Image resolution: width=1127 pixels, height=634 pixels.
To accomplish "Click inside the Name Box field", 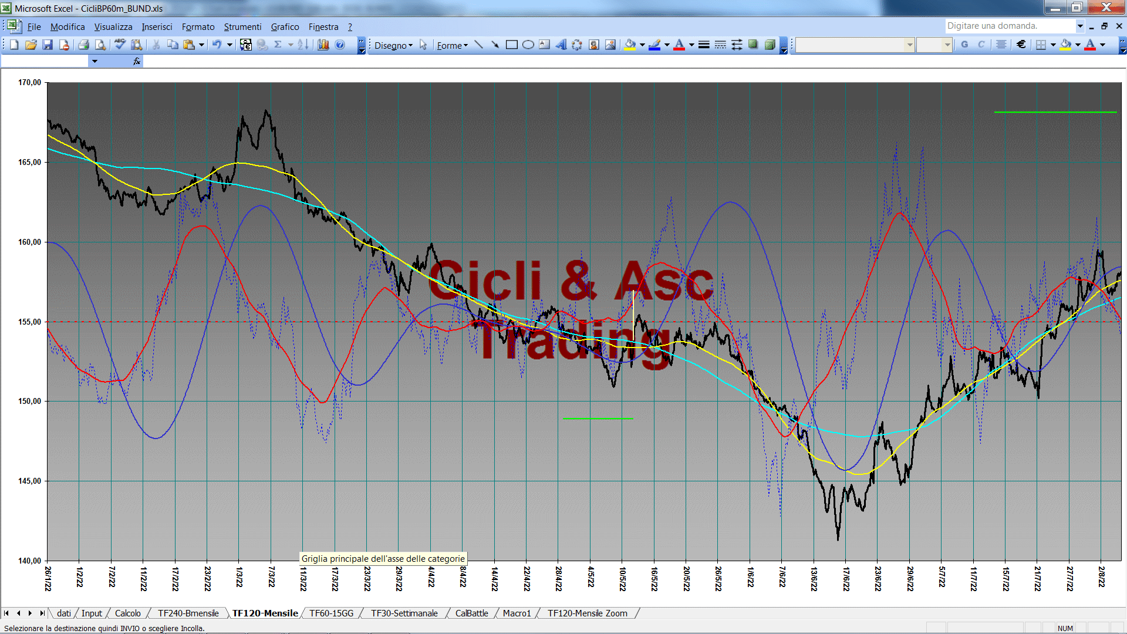I will [x=45, y=61].
